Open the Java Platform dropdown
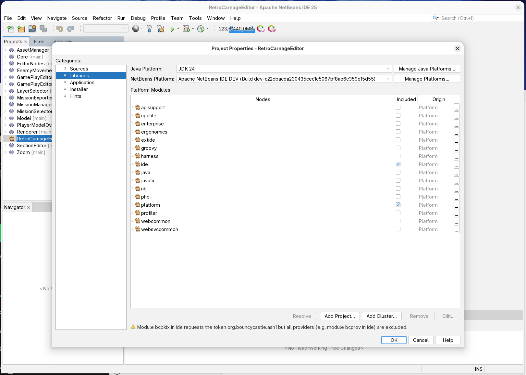Viewport: 526px width, 375px height. tap(284, 69)
